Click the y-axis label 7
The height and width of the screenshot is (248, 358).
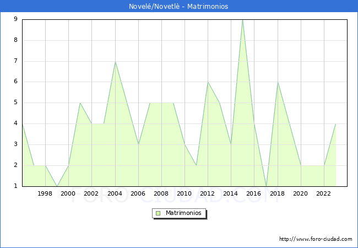(x=15, y=61)
